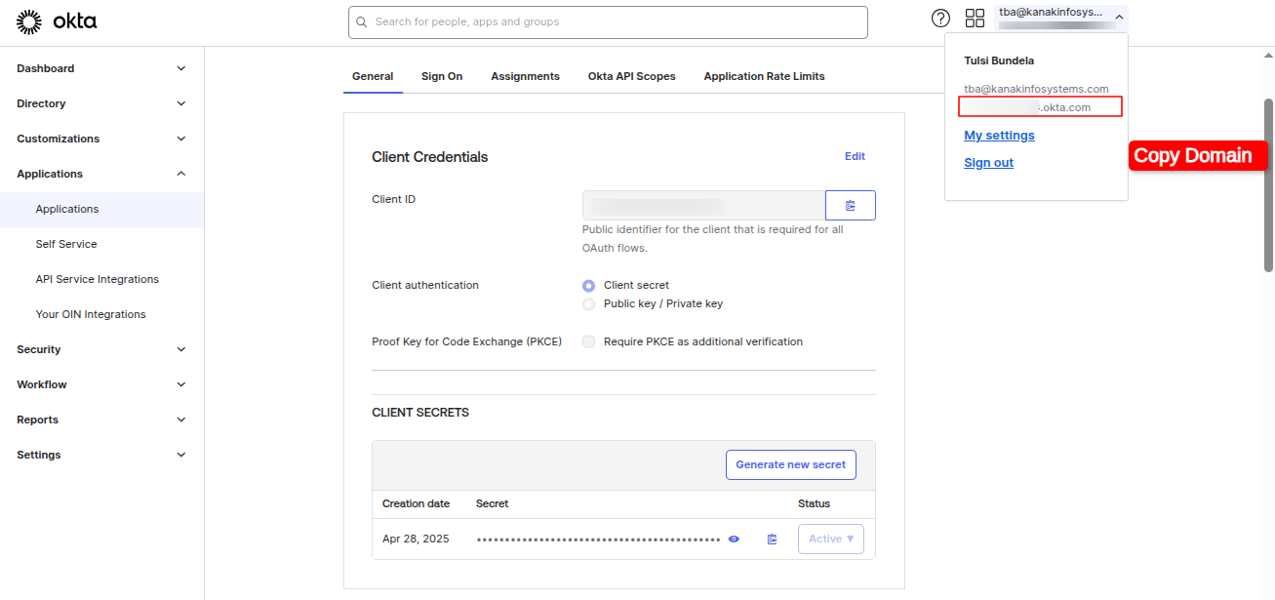Switch to the Sign On tab

tap(442, 76)
